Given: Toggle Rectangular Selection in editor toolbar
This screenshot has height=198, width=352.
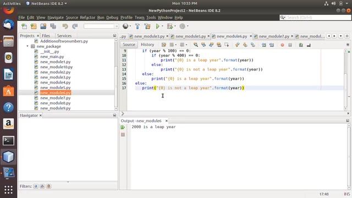Looking at the screenshot, I should [x=227, y=45].
